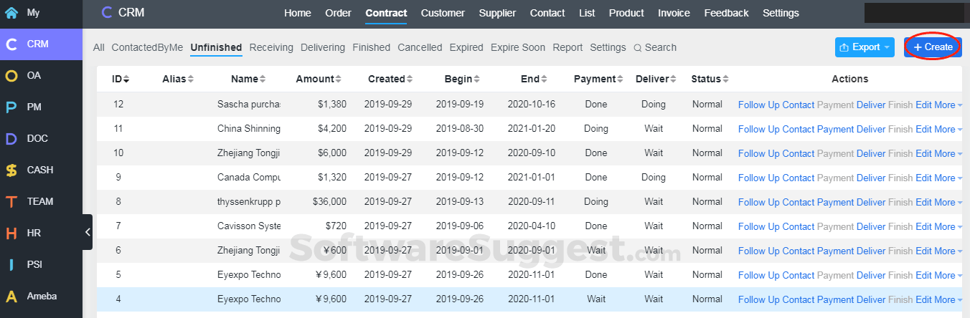
Task: Open the PM module icon
Action: (11, 107)
